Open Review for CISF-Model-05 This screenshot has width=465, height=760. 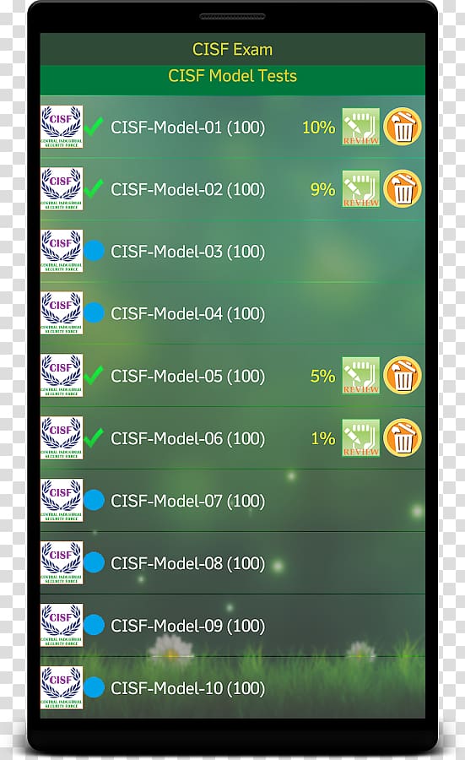[x=361, y=376]
